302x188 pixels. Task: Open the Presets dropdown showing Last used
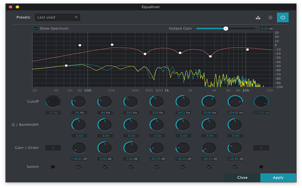[57, 17]
